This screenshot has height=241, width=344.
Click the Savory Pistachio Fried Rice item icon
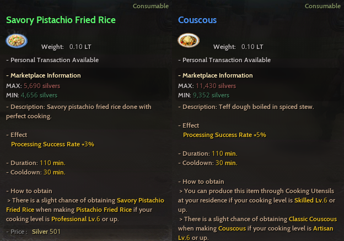pyautogui.click(x=17, y=41)
